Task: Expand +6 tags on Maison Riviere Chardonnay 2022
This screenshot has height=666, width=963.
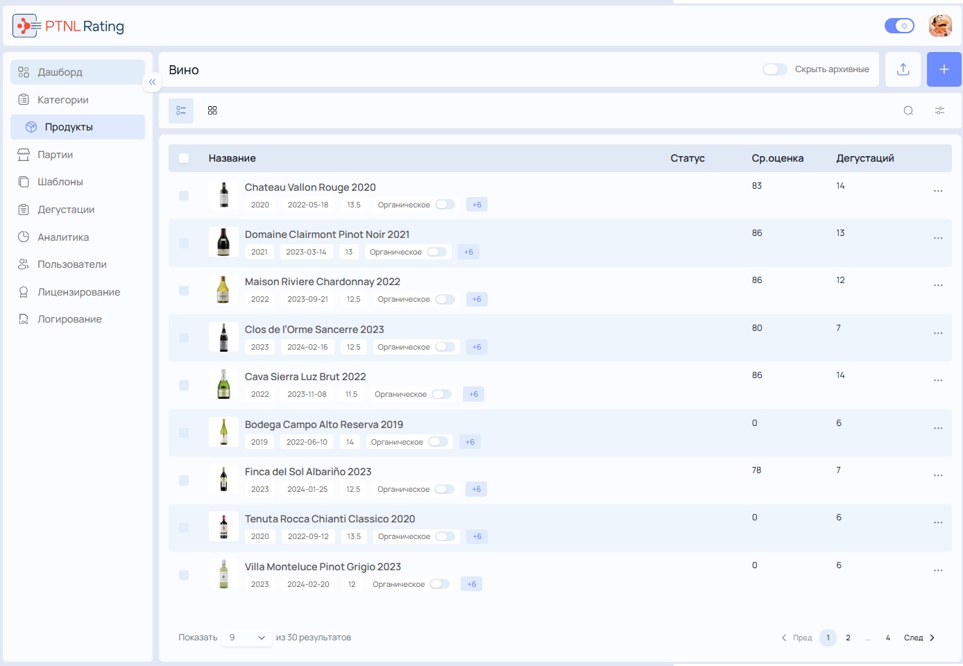Action: (x=477, y=299)
